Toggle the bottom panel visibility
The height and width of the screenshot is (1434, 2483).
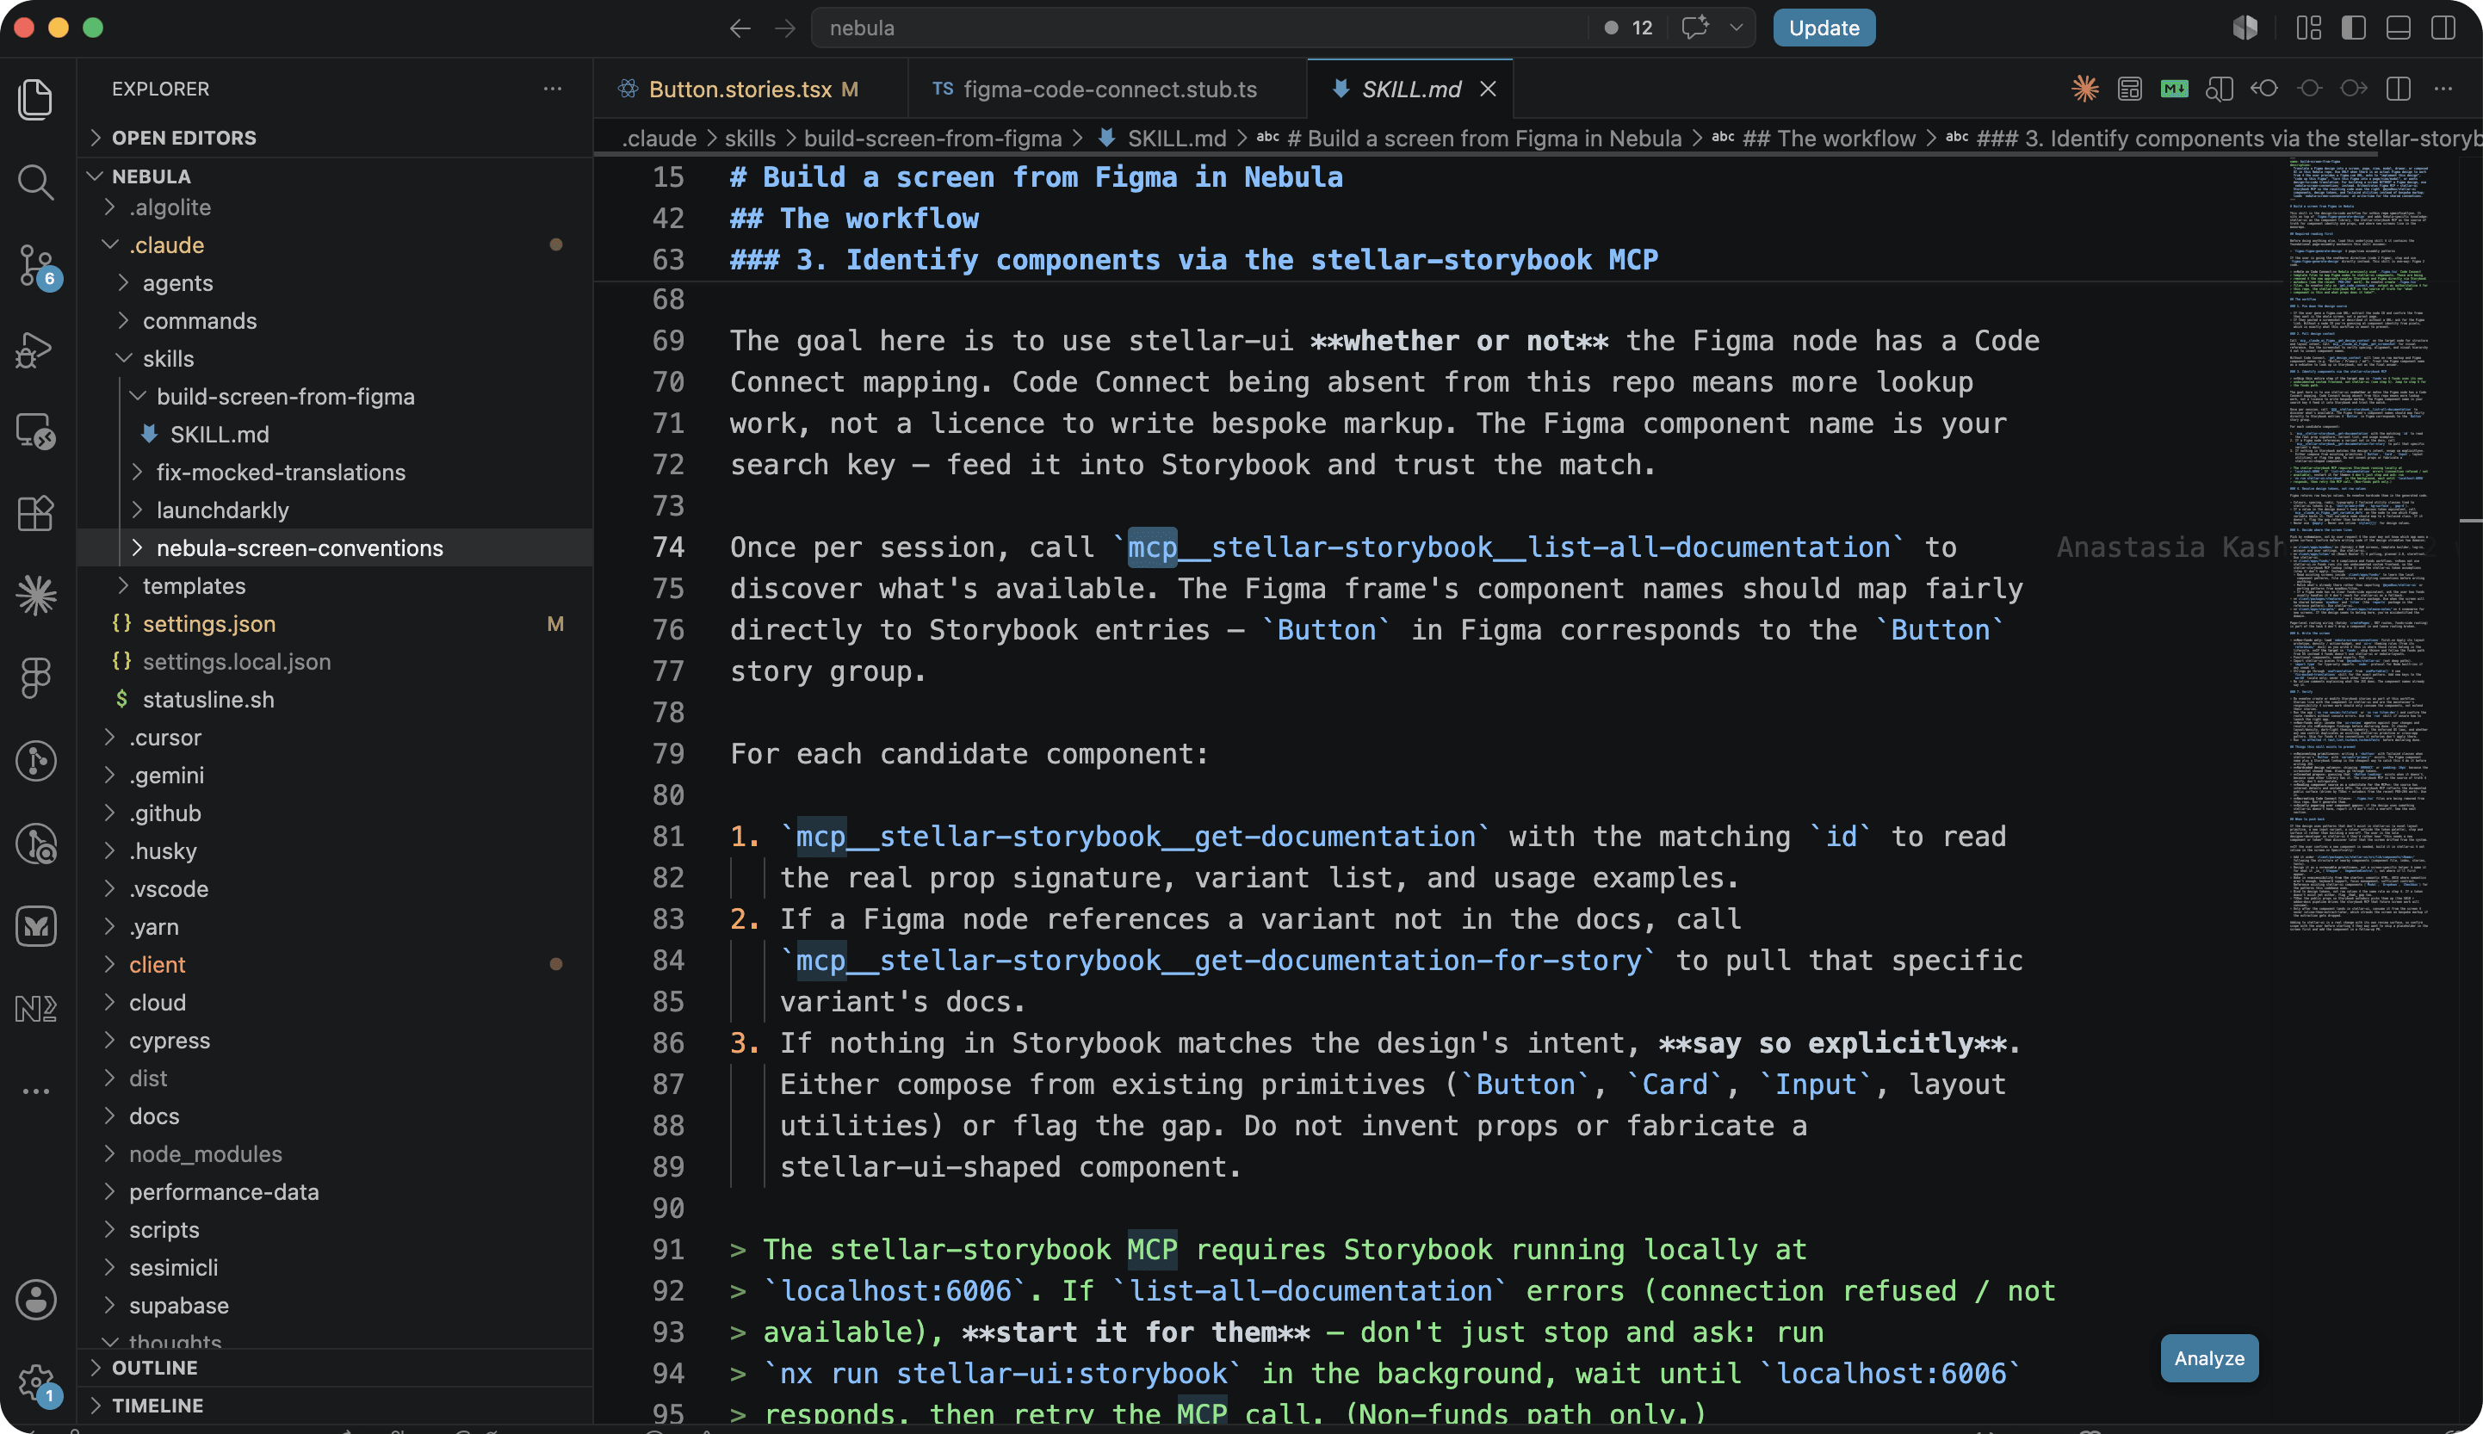click(2397, 28)
